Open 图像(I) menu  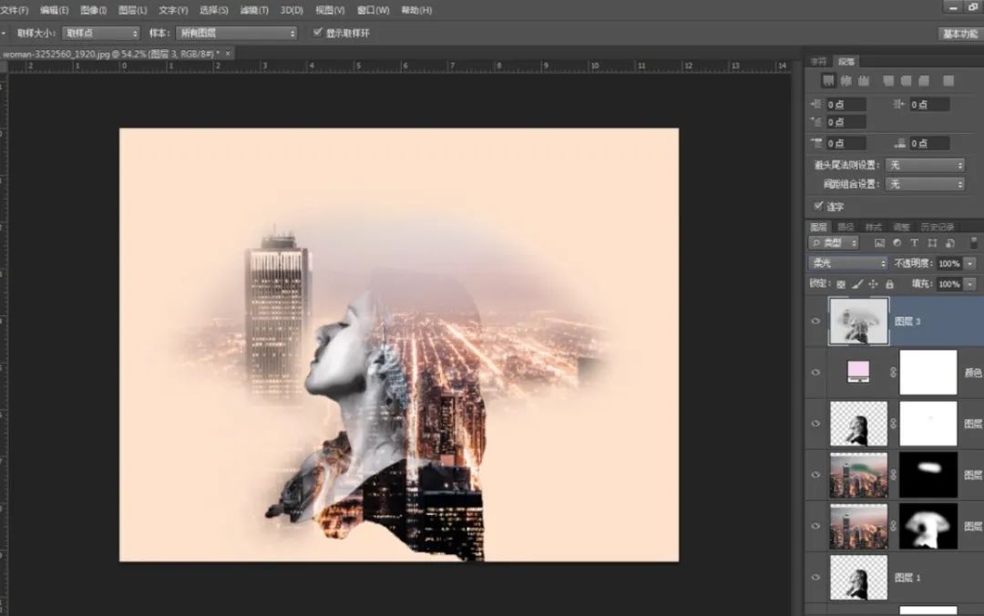tap(94, 10)
